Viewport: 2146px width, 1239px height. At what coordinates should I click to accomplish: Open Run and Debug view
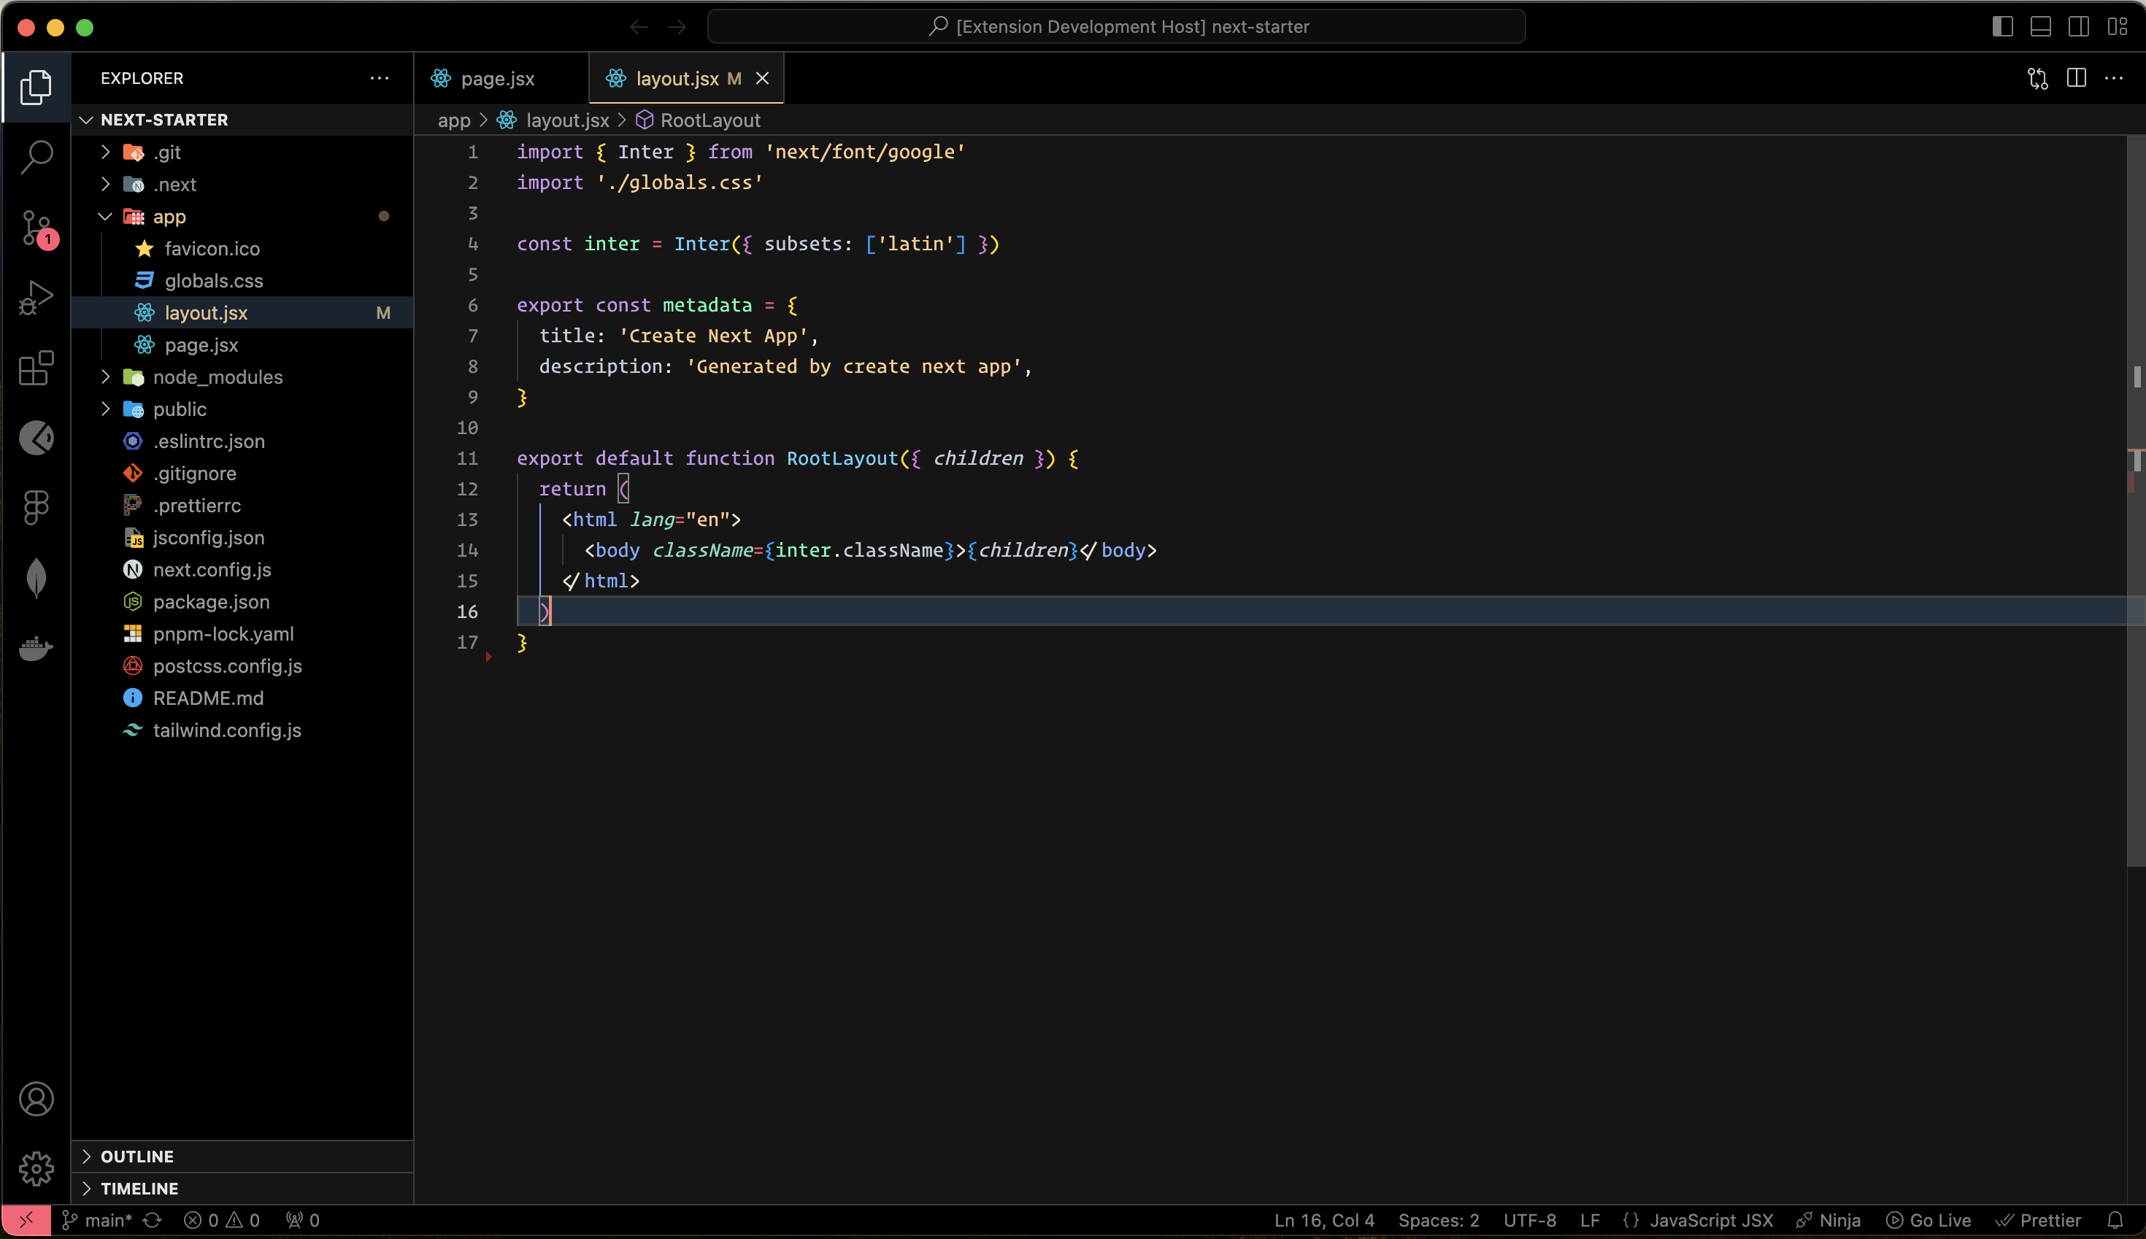click(x=36, y=298)
